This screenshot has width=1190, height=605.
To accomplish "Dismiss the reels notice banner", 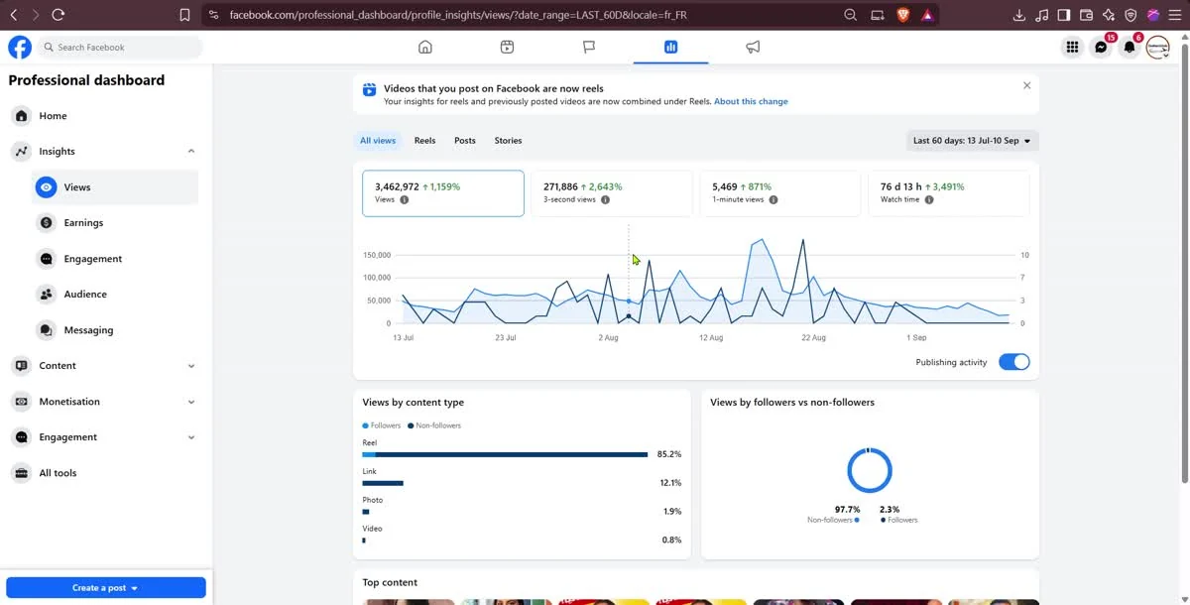I will coord(1026,85).
